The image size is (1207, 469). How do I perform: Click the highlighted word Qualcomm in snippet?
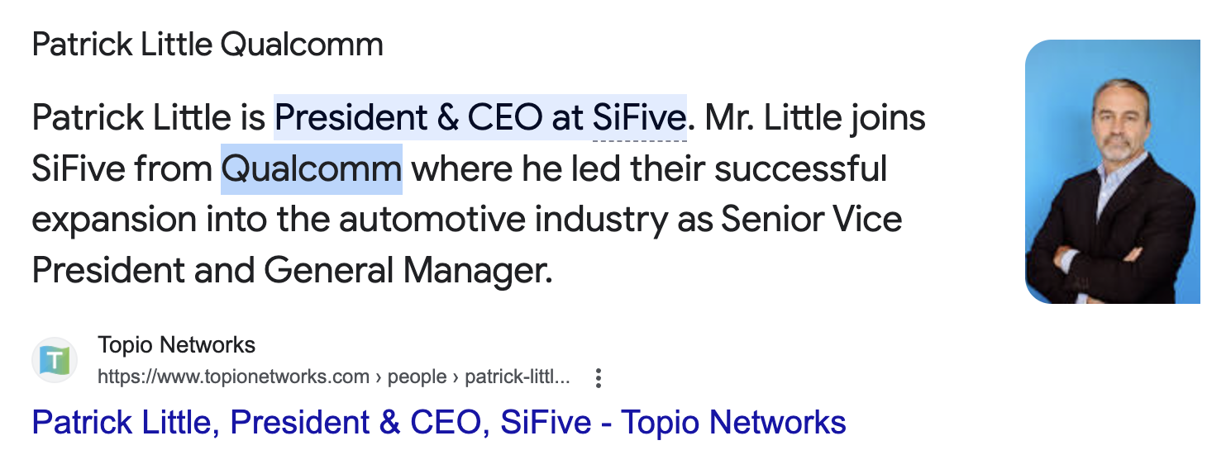coord(312,169)
